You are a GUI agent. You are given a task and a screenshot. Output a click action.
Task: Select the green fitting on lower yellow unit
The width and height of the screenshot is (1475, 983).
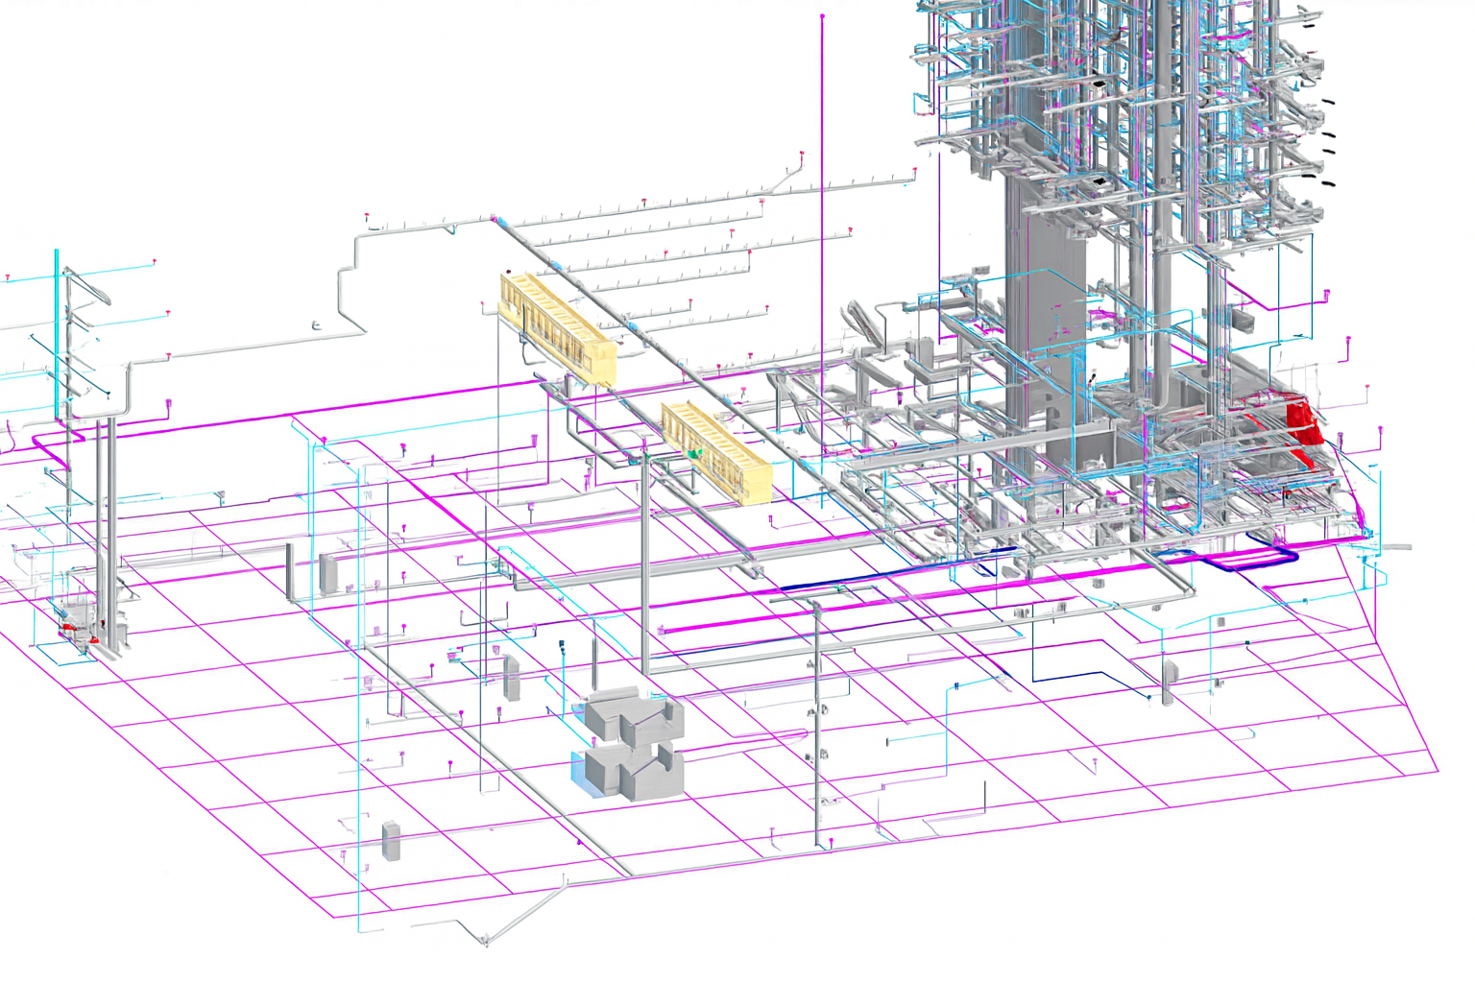click(x=695, y=449)
